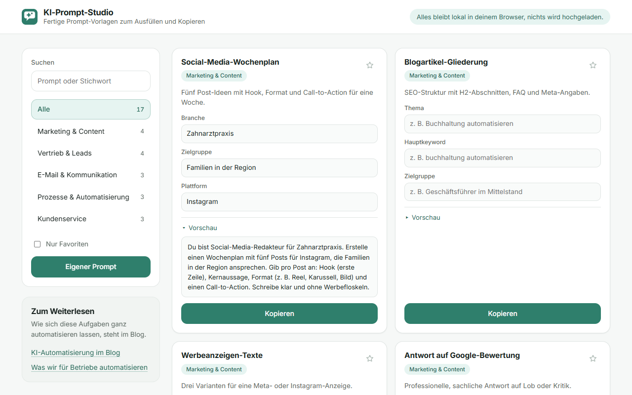Click the Social-Media-Wochenplan preview text box

pos(279,267)
